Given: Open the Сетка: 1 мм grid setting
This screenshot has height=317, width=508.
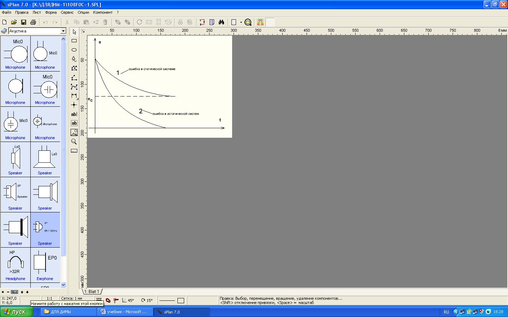Looking at the screenshot, I should (72, 298).
